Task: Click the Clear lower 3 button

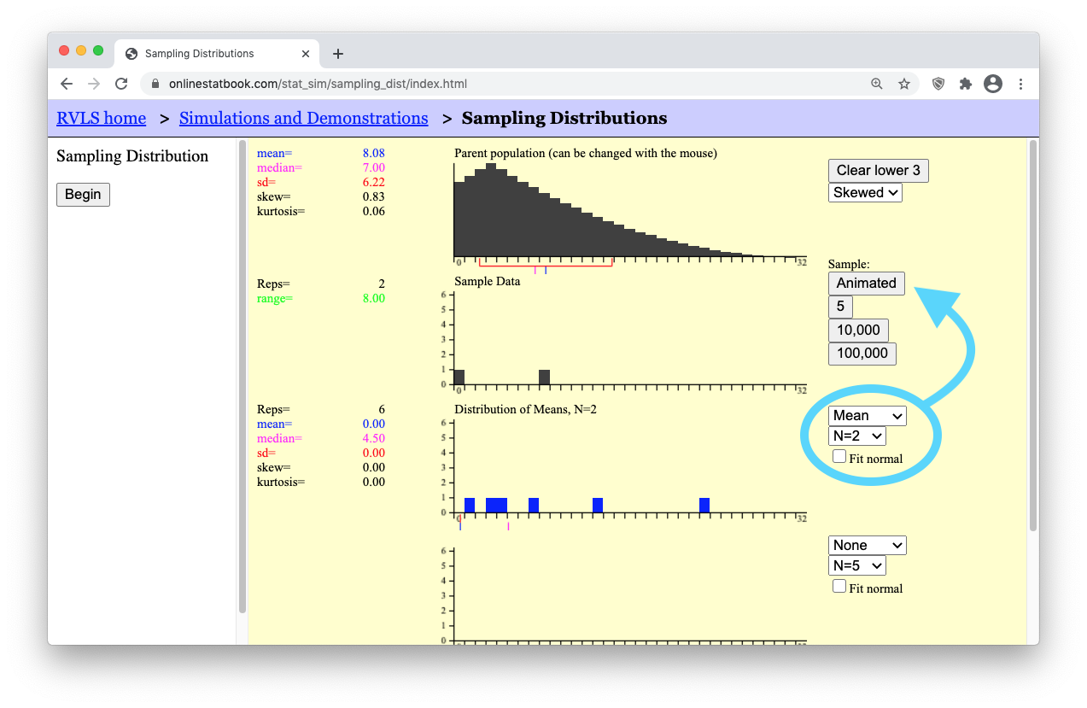Action: click(878, 170)
